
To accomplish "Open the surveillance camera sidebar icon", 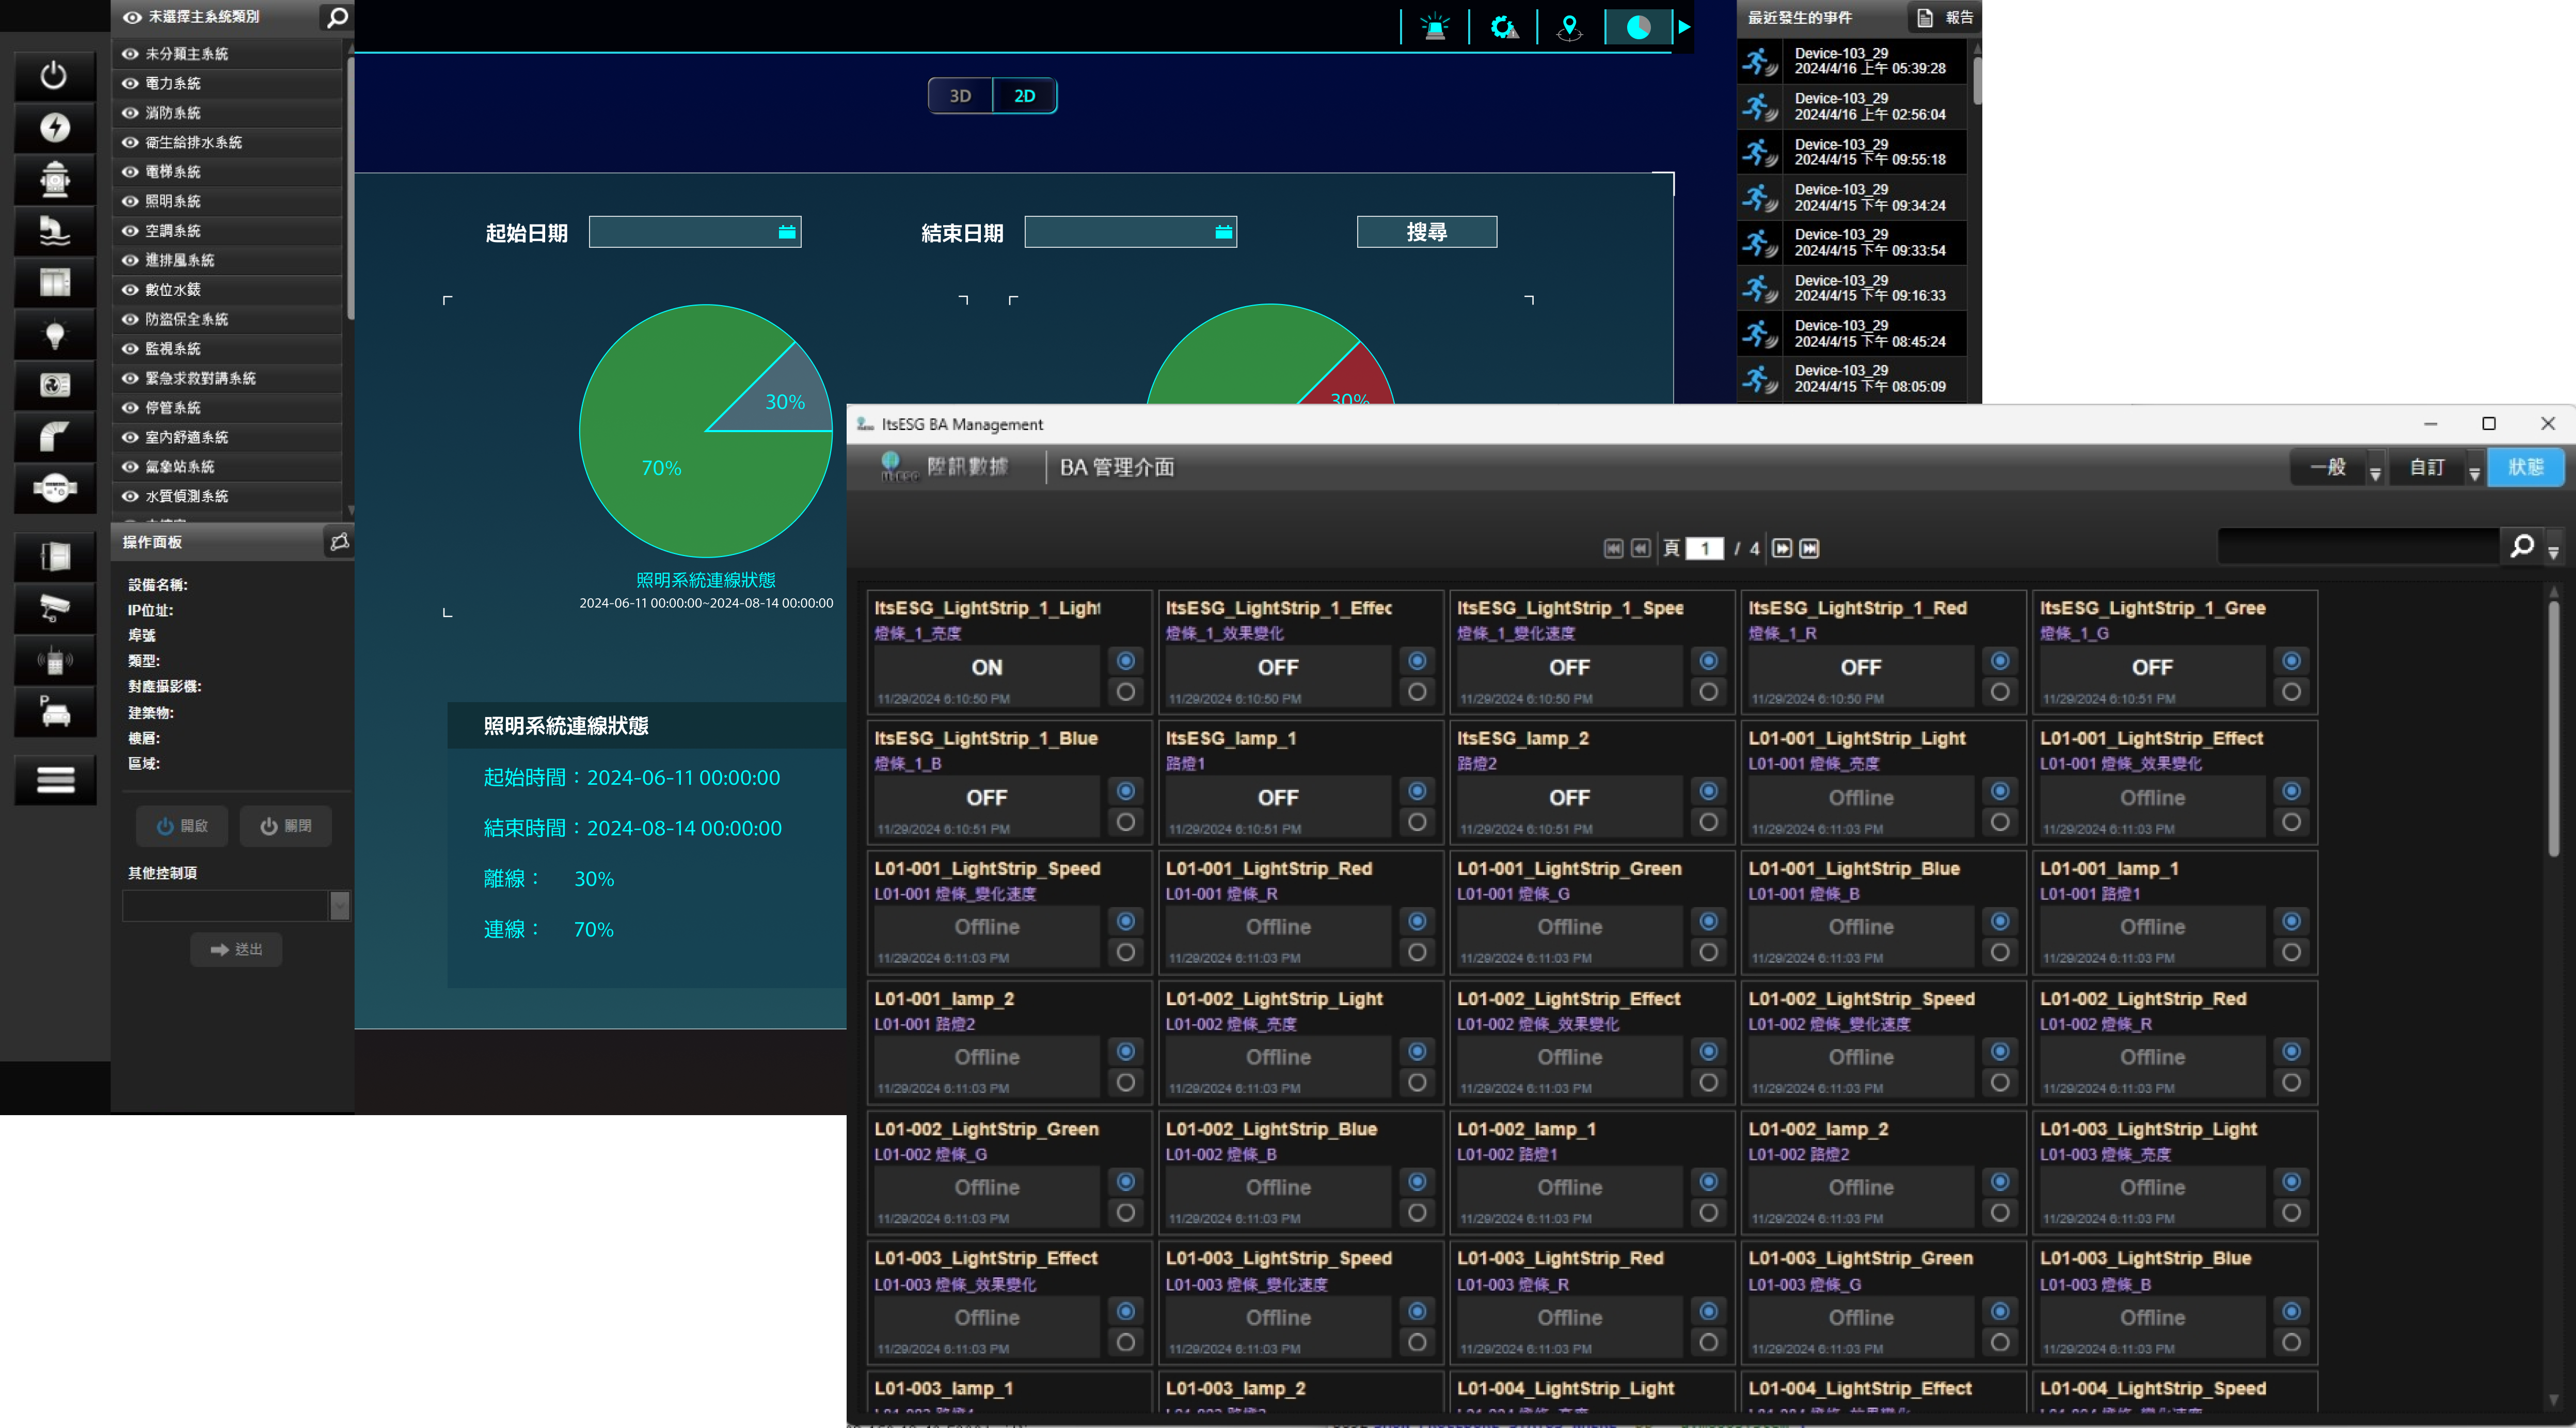I will coord(55,607).
